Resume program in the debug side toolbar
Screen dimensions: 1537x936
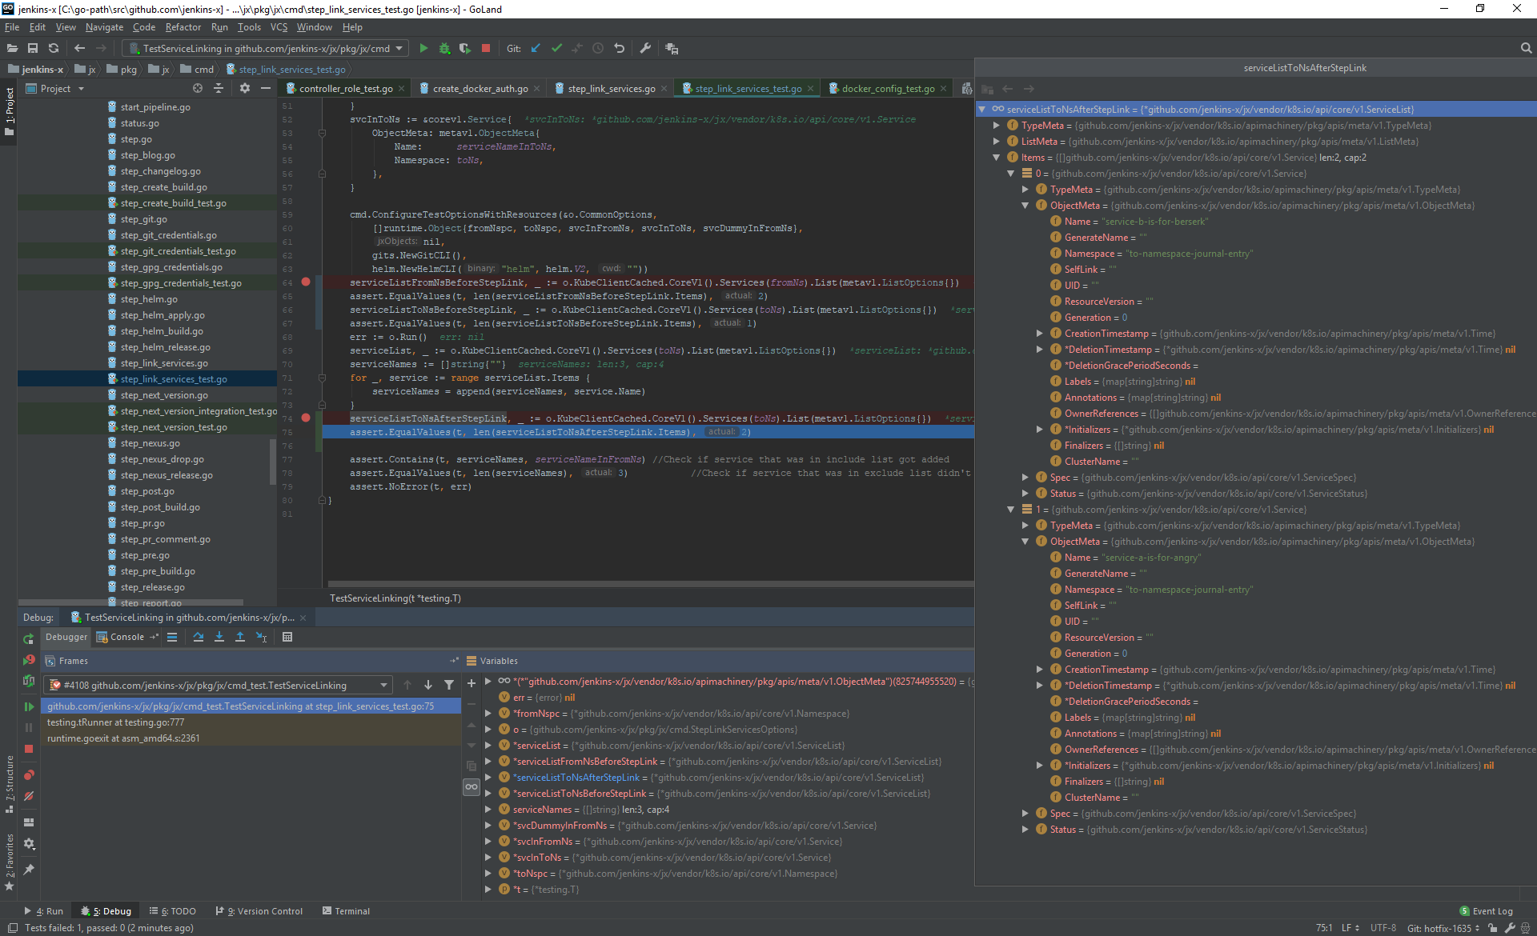click(29, 706)
